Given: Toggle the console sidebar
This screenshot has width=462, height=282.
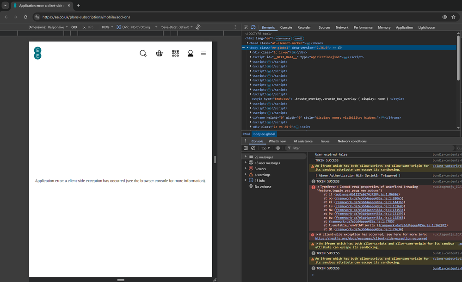Looking at the screenshot, I should [246, 148].
